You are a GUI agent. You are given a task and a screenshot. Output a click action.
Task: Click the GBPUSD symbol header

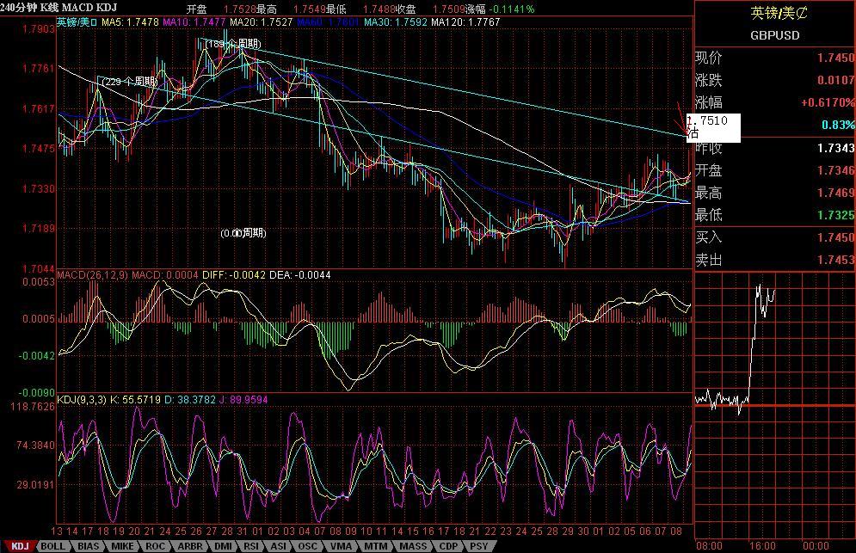(774, 35)
